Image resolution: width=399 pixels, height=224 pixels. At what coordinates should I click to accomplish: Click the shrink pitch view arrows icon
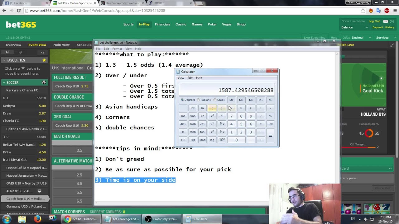tap(392, 45)
